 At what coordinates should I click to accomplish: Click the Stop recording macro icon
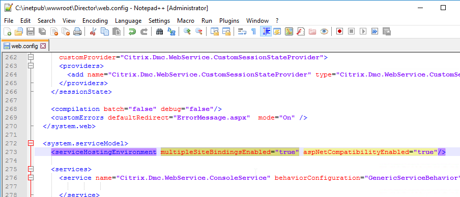click(x=352, y=31)
